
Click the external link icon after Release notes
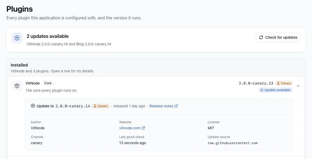pyautogui.click(x=176, y=106)
